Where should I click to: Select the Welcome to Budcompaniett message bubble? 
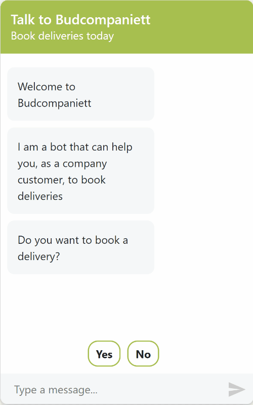click(x=81, y=94)
